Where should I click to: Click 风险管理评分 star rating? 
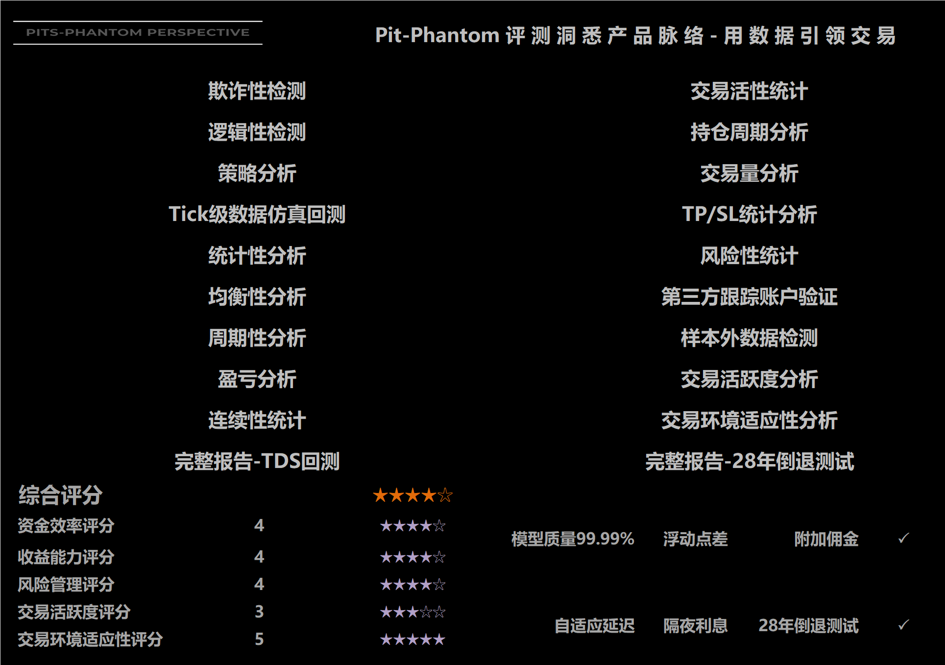coord(412,585)
